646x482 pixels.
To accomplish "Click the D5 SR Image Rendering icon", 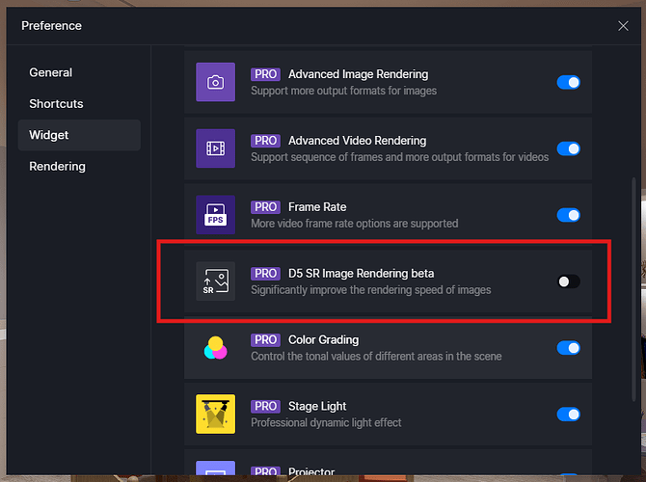I will 215,281.
